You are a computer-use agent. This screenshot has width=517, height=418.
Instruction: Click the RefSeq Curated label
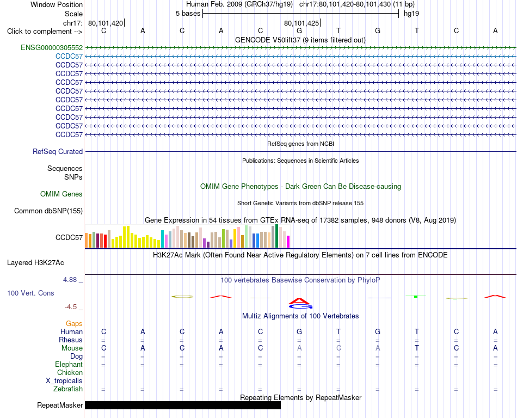58,152
